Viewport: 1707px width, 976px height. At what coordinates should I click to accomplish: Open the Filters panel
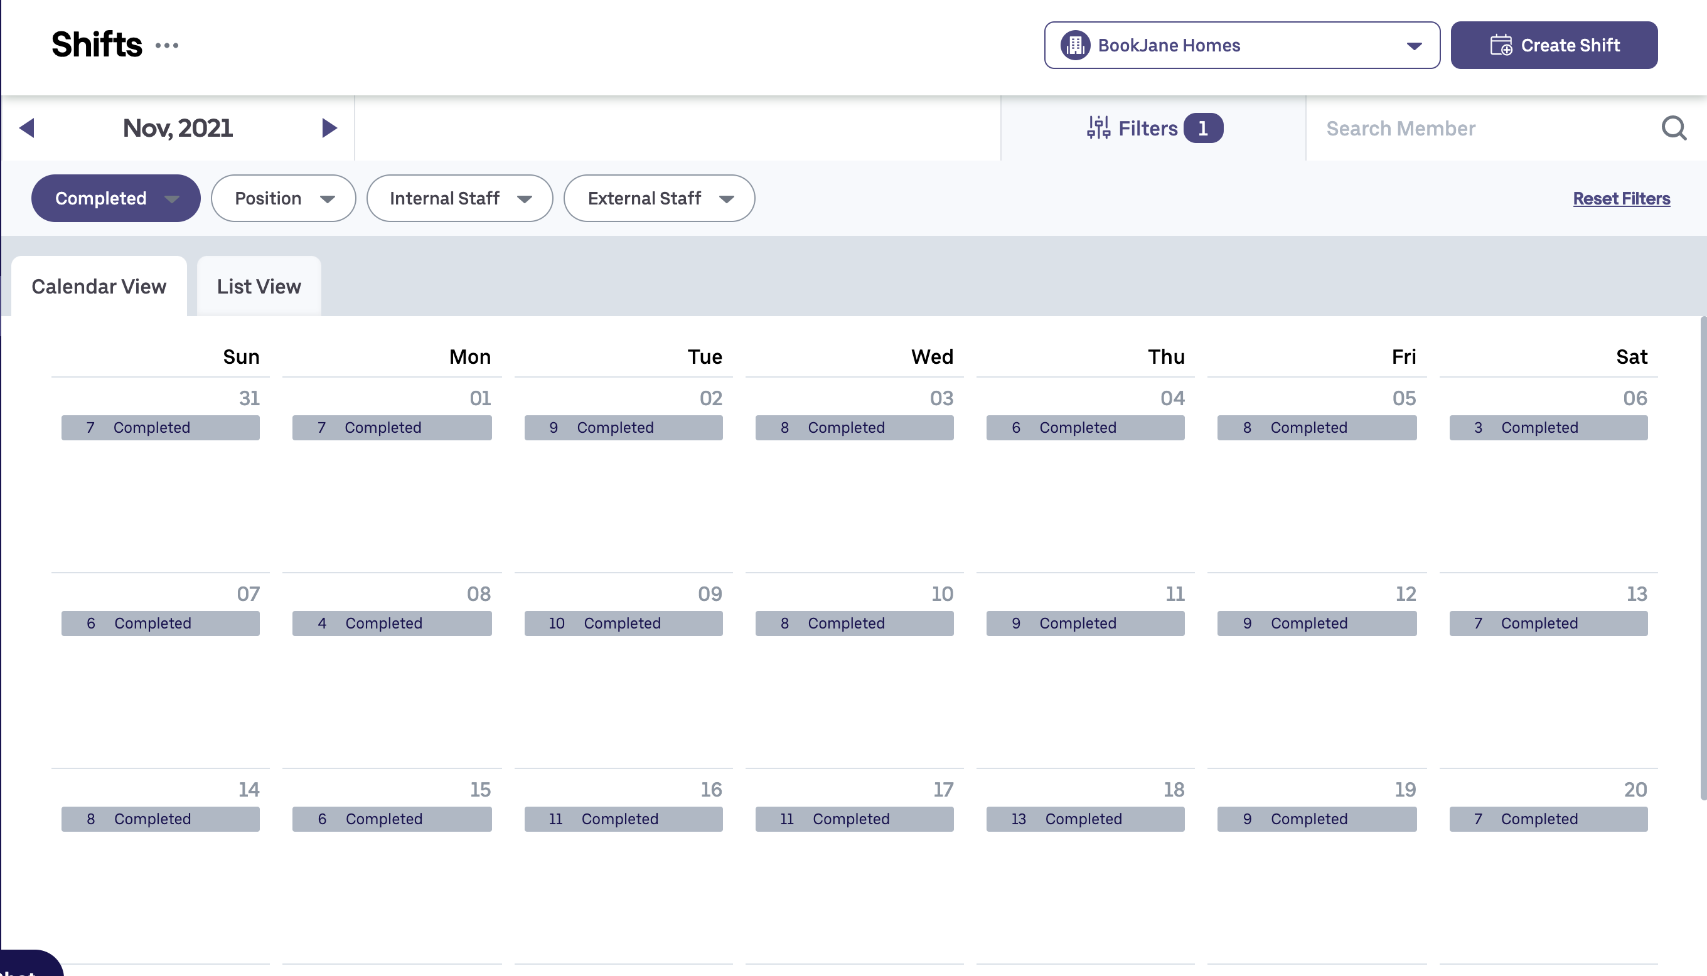click(x=1155, y=128)
